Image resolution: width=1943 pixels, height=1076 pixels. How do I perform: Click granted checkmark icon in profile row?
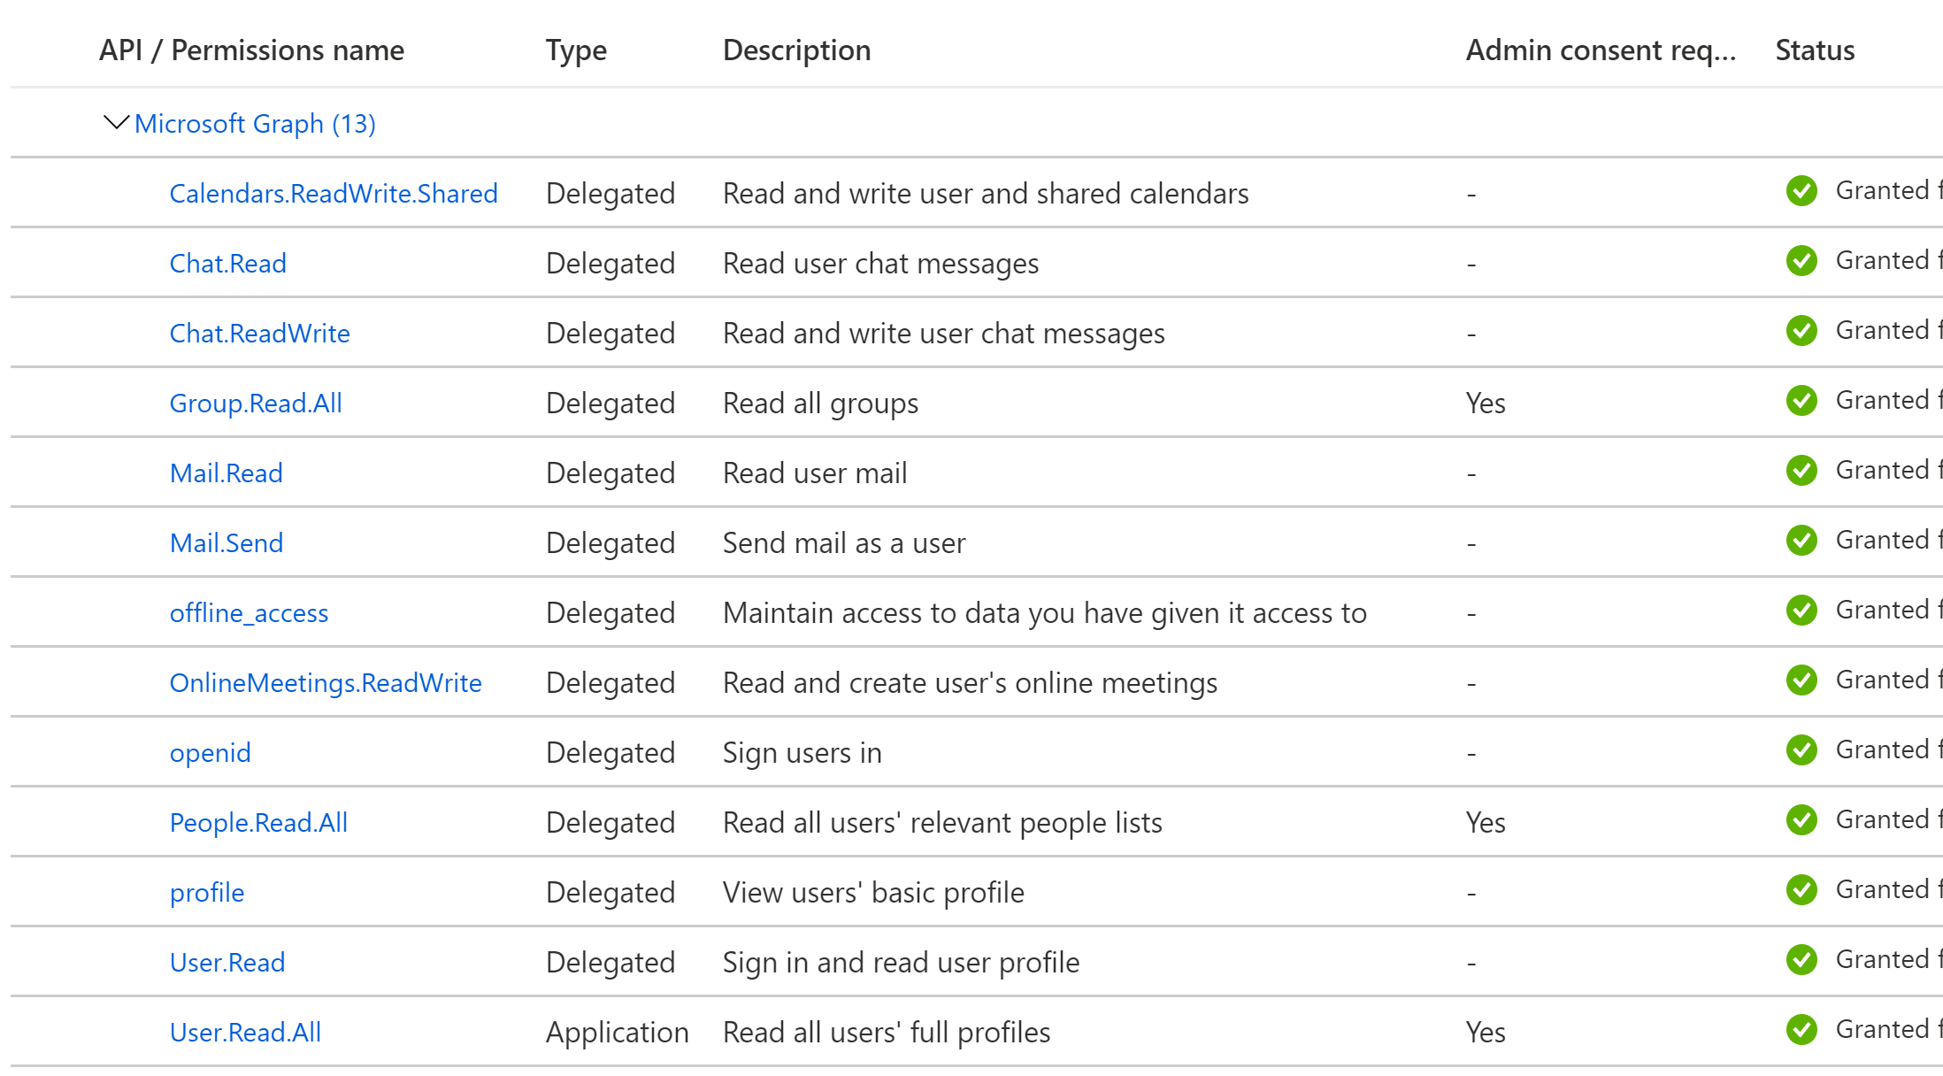(1801, 889)
